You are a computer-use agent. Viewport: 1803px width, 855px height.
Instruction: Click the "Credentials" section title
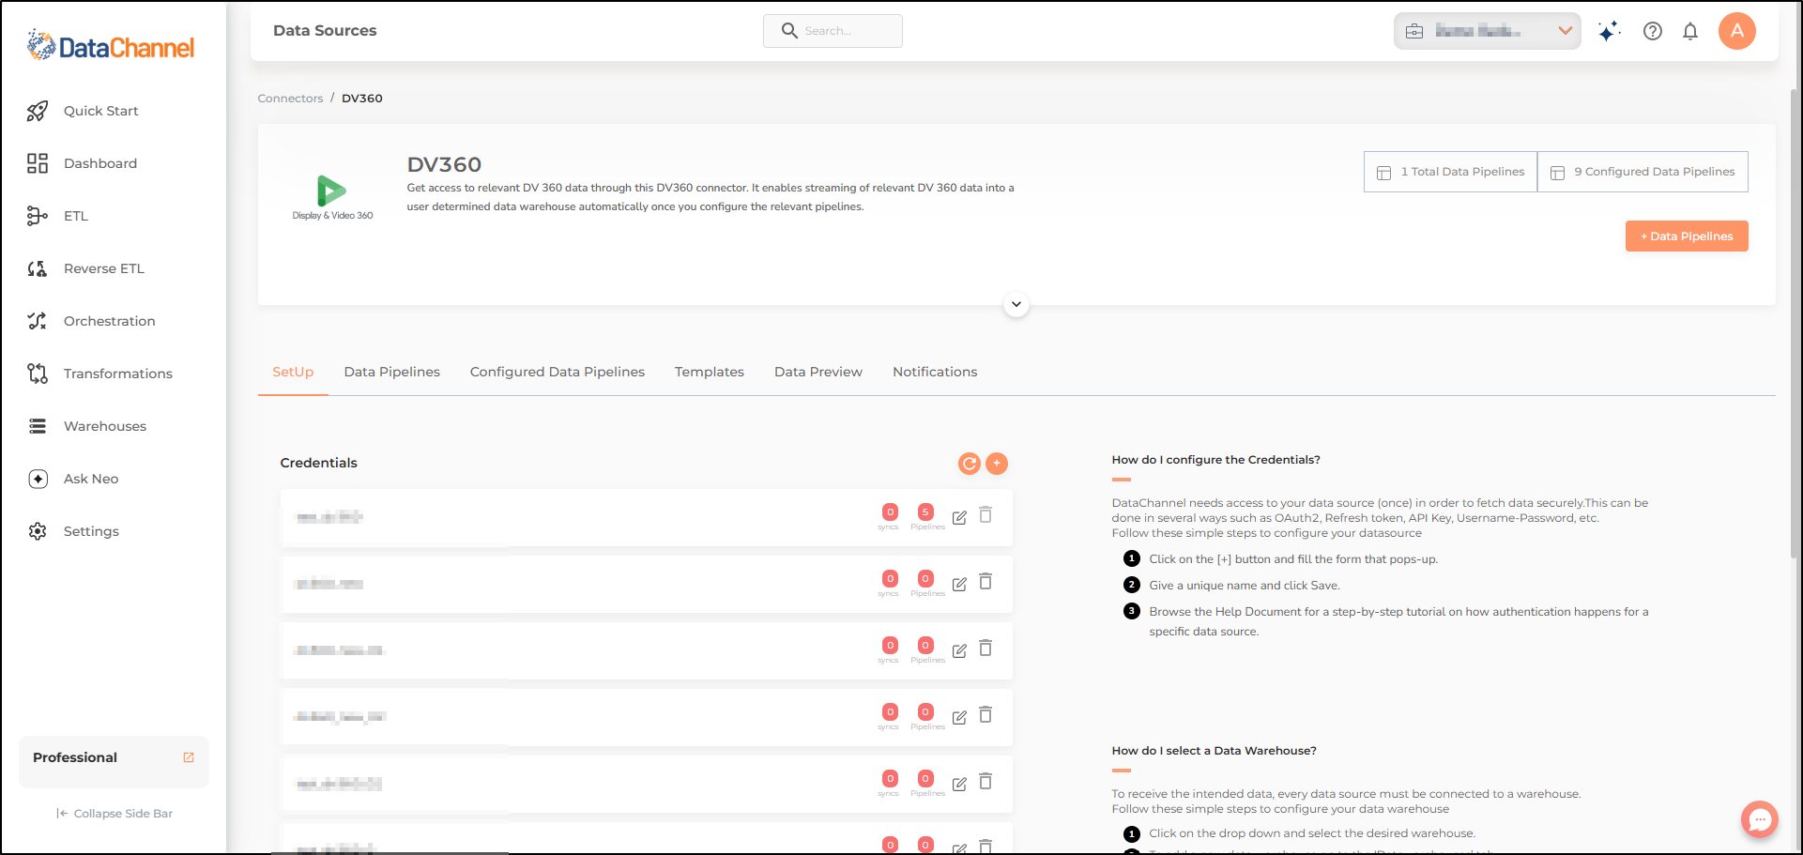(318, 463)
